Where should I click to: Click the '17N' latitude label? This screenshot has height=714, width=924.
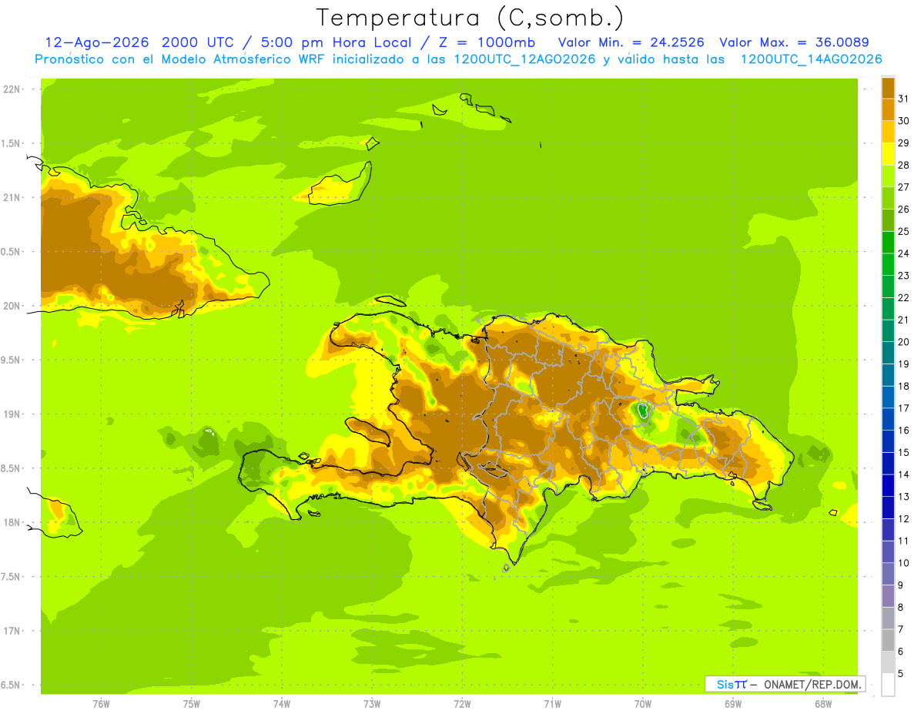(x=11, y=631)
